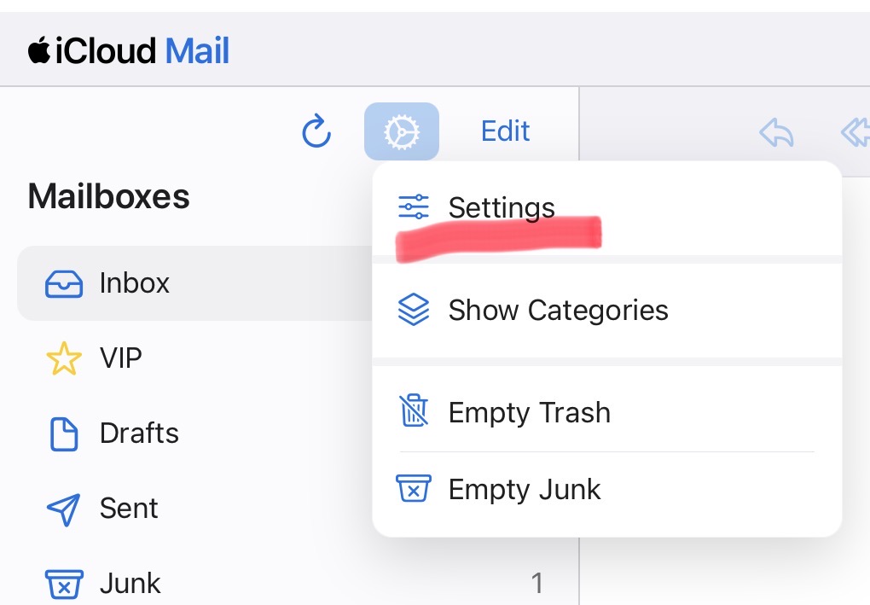Click the Sent paper plane icon
Screen dimensions: 870x605
click(64, 509)
